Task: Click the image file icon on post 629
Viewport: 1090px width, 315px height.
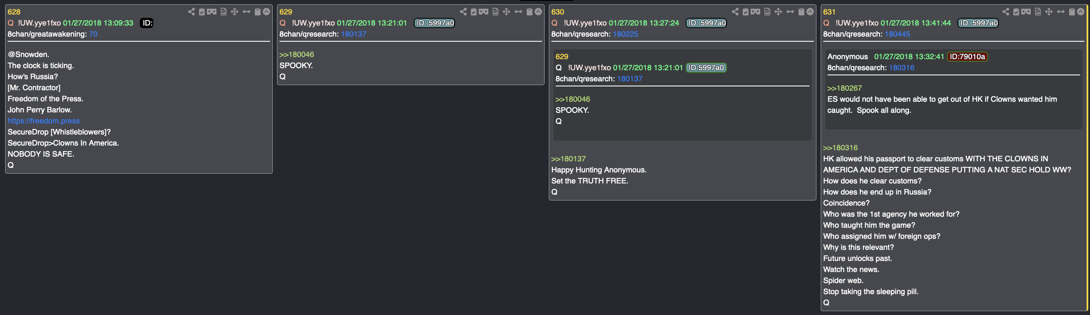Action: [496, 11]
